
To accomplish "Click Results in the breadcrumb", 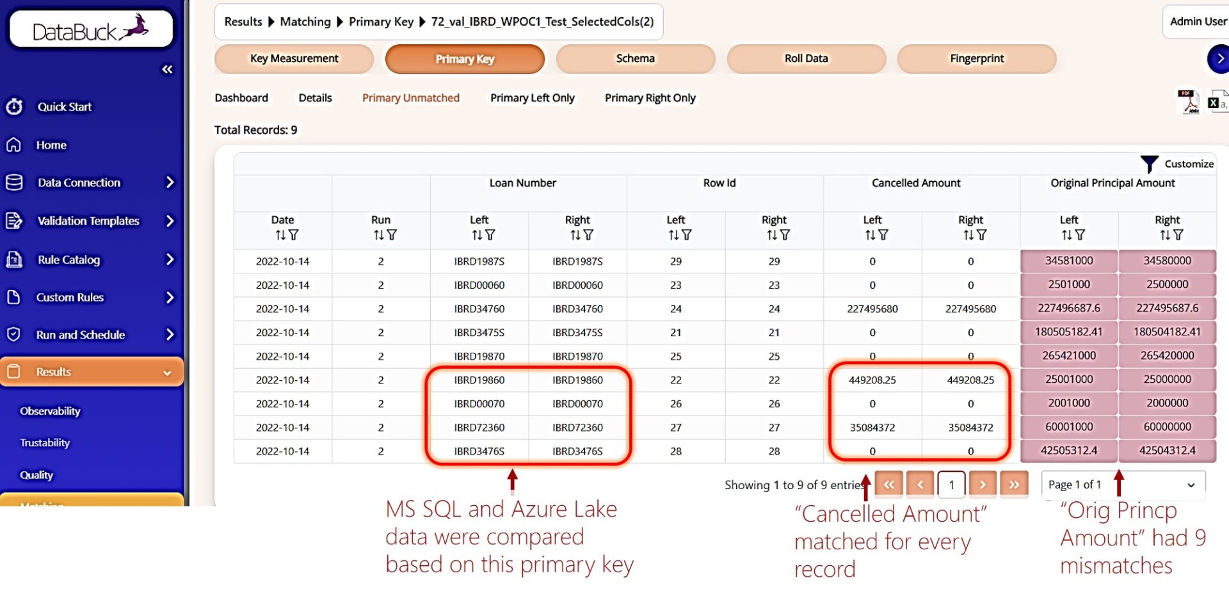I will [x=243, y=22].
